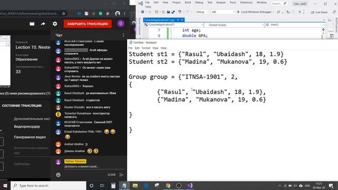Click the clapperboard highlight icon
338x190 pixels.
pyautogui.click(x=32, y=24)
